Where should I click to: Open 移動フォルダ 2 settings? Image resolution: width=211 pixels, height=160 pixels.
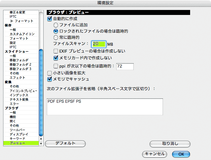pyautogui.click(x=21, y=64)
